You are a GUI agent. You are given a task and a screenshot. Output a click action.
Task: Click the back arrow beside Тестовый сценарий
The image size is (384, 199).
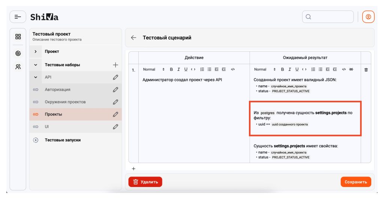pos(133,38)
